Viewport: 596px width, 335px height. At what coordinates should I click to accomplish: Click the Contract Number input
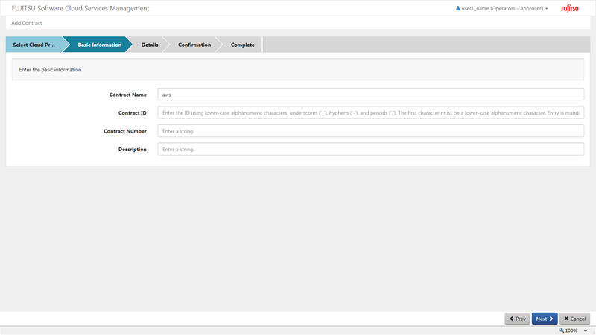pos(370,131)
